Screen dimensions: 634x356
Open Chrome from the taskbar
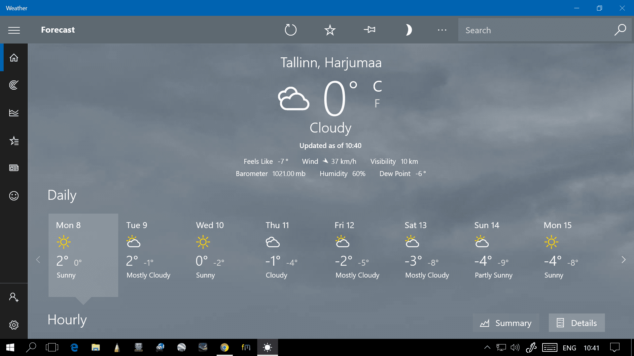tap(225, 347)
